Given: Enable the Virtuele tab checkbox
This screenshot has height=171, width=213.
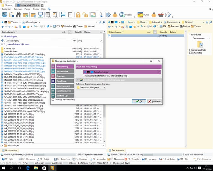Looking at the screenshot, I should coord(191,53).
